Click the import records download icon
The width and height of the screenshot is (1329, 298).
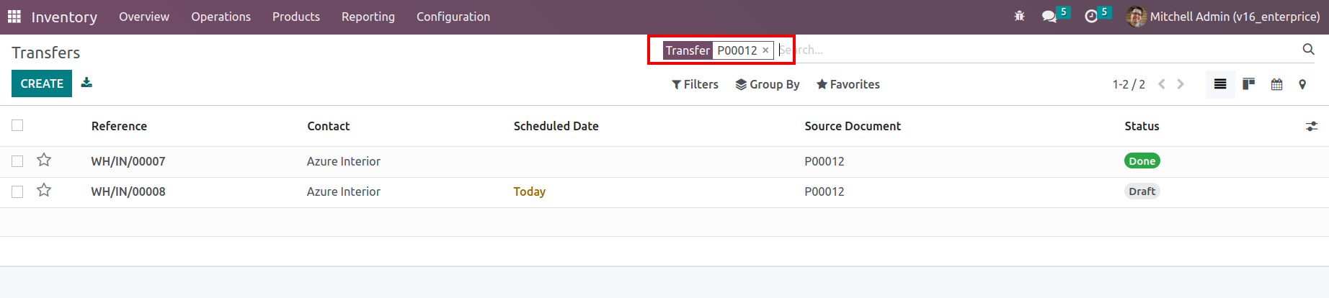(x=86, y=83)
